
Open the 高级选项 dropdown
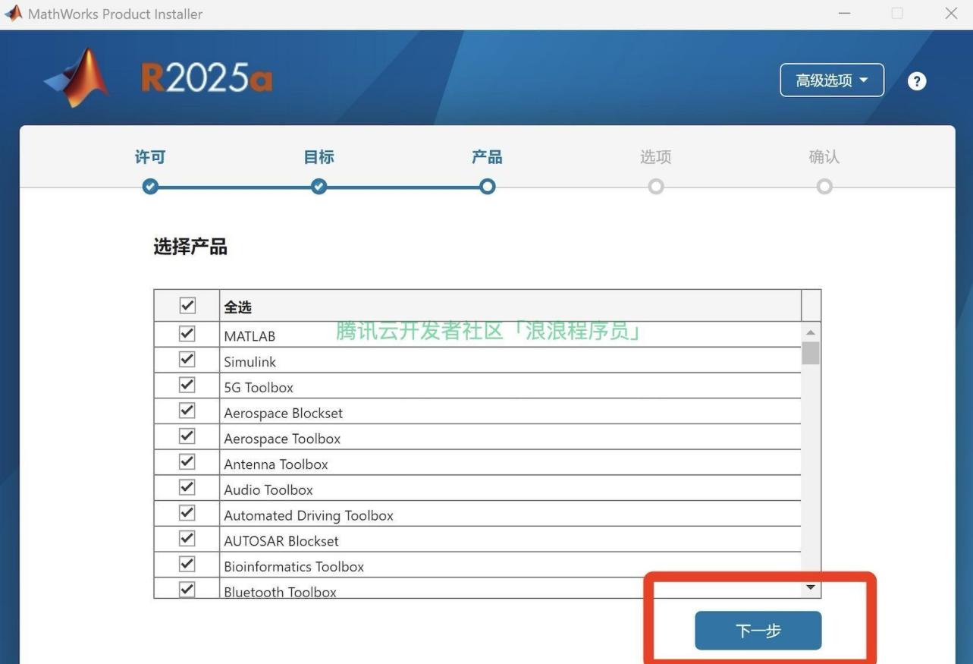(832, 80)
